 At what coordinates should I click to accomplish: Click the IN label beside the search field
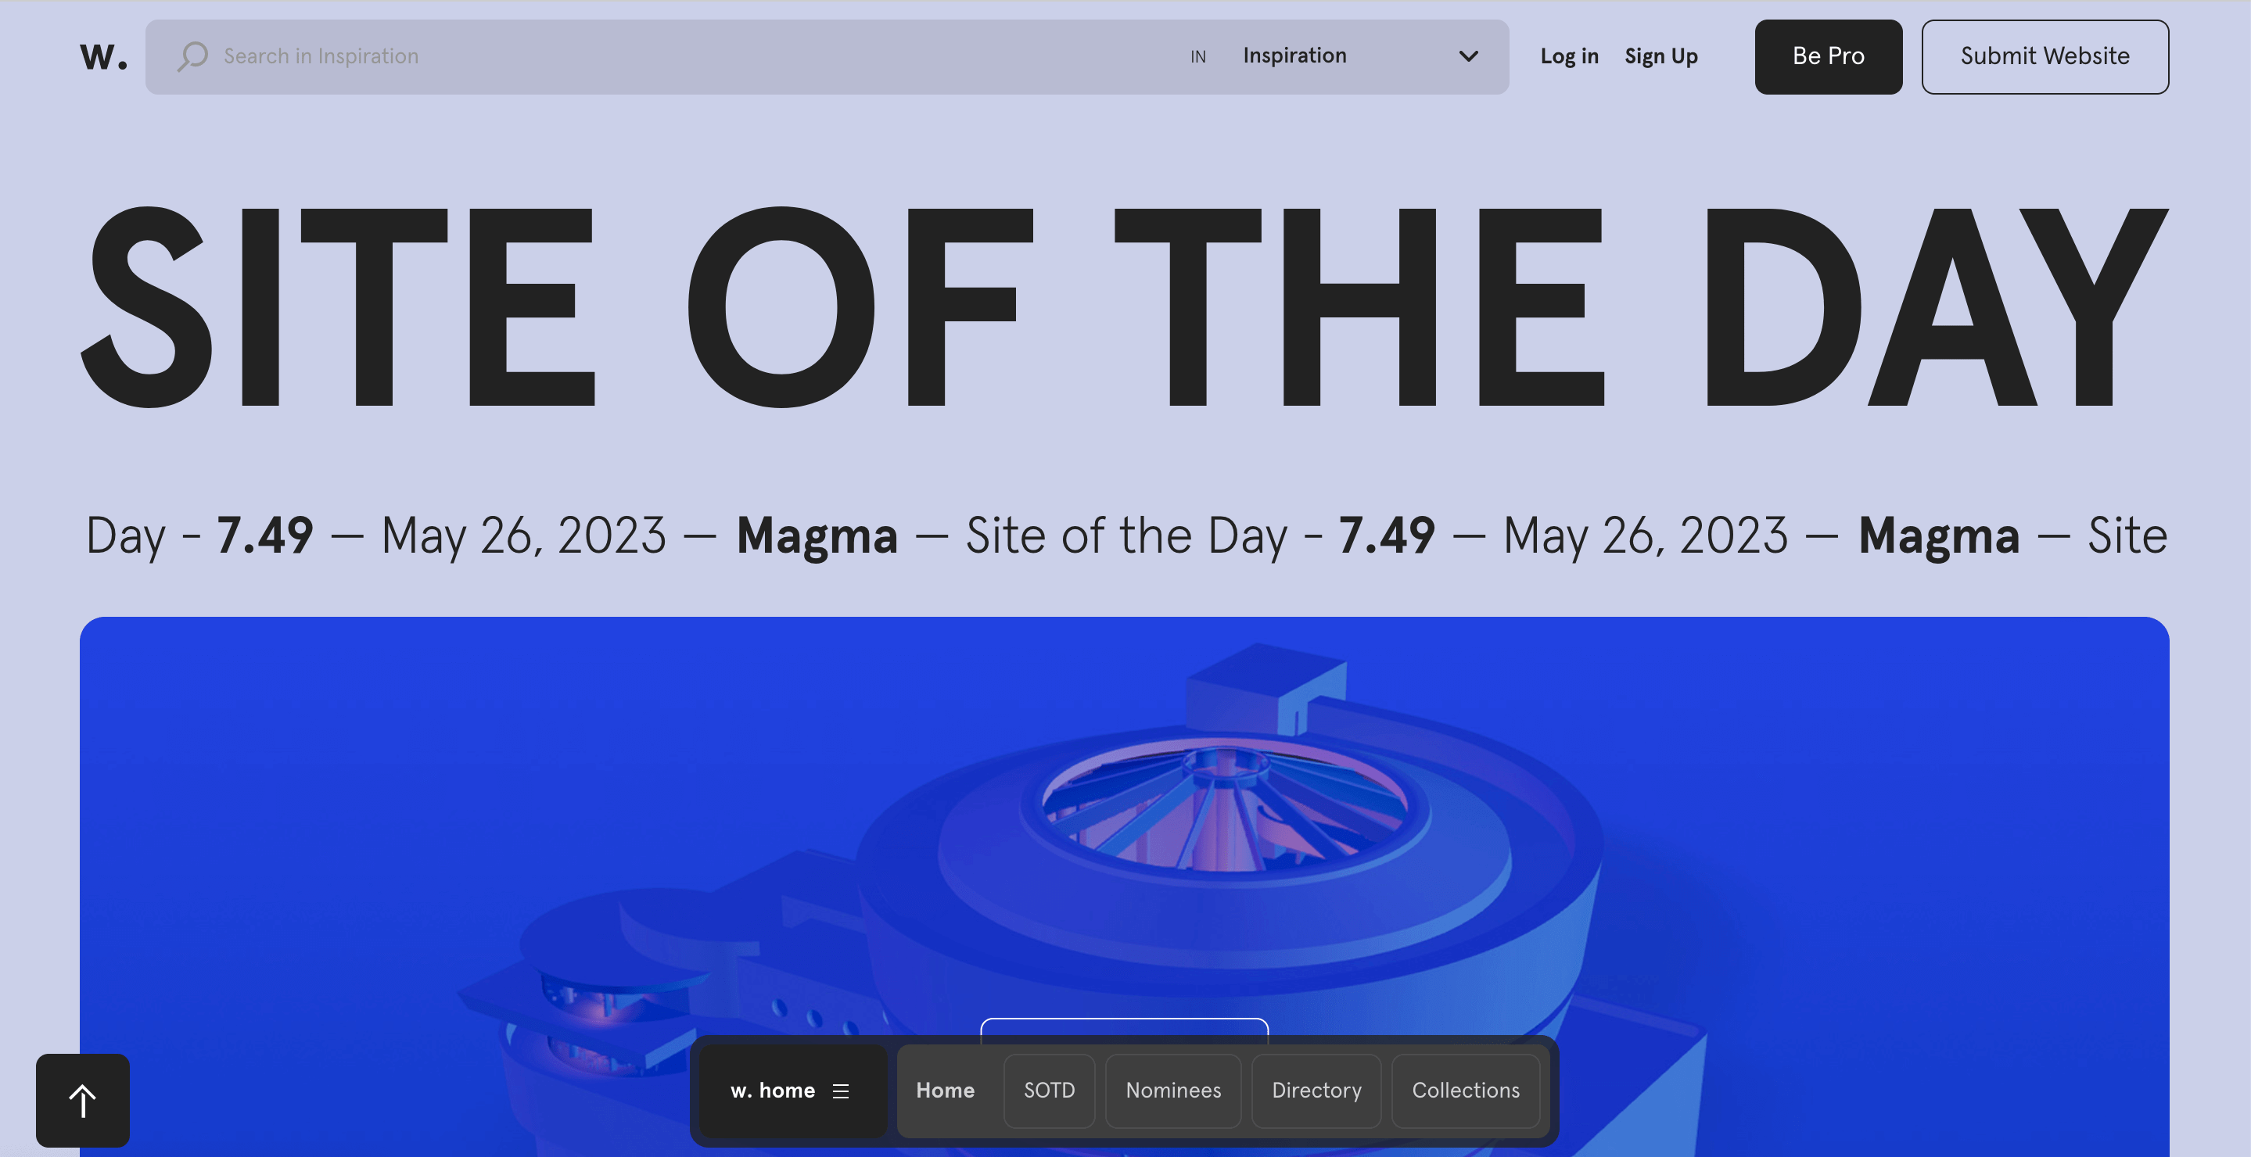pyautogui.click(x=1198, y=57)
